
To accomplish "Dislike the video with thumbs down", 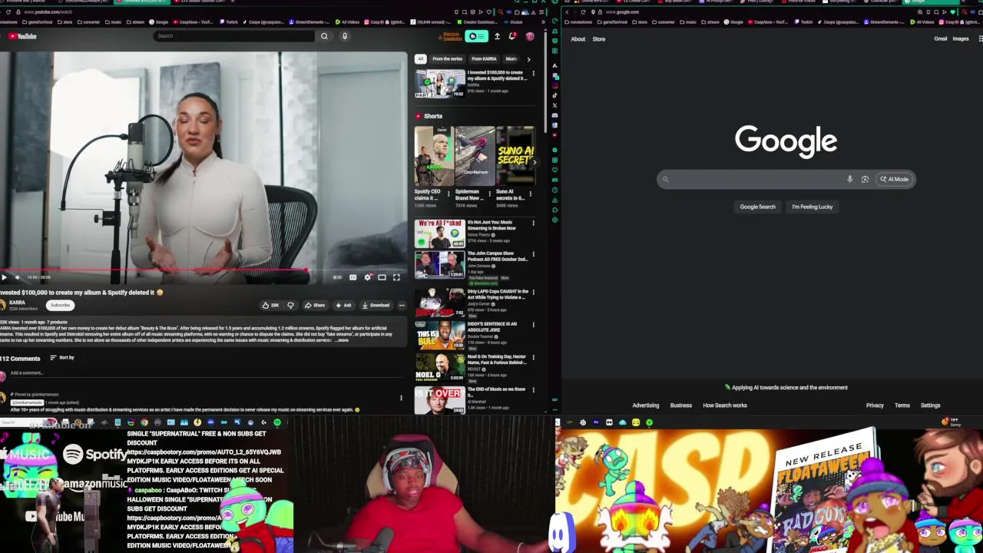I will tap(290, 306).
